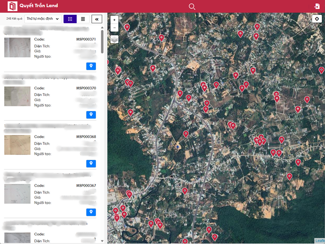
Task: Switch to list view layout
Action: [x=83, y=19]
